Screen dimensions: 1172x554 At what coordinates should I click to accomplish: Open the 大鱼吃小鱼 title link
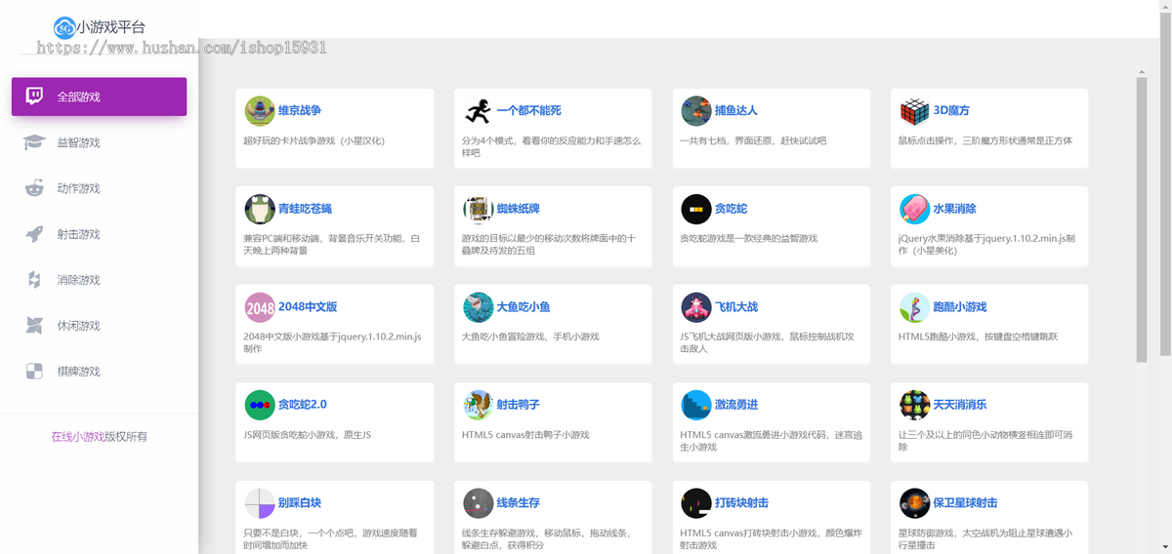(523, 307)
